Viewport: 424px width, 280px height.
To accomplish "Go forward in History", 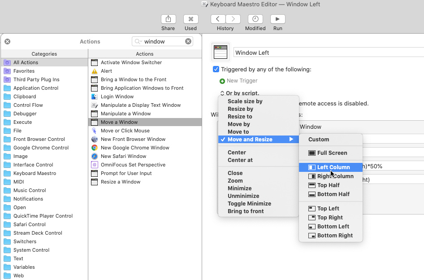I will click(x=233, y=19).
